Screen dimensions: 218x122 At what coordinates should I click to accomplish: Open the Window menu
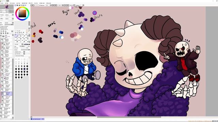point(42,3)
